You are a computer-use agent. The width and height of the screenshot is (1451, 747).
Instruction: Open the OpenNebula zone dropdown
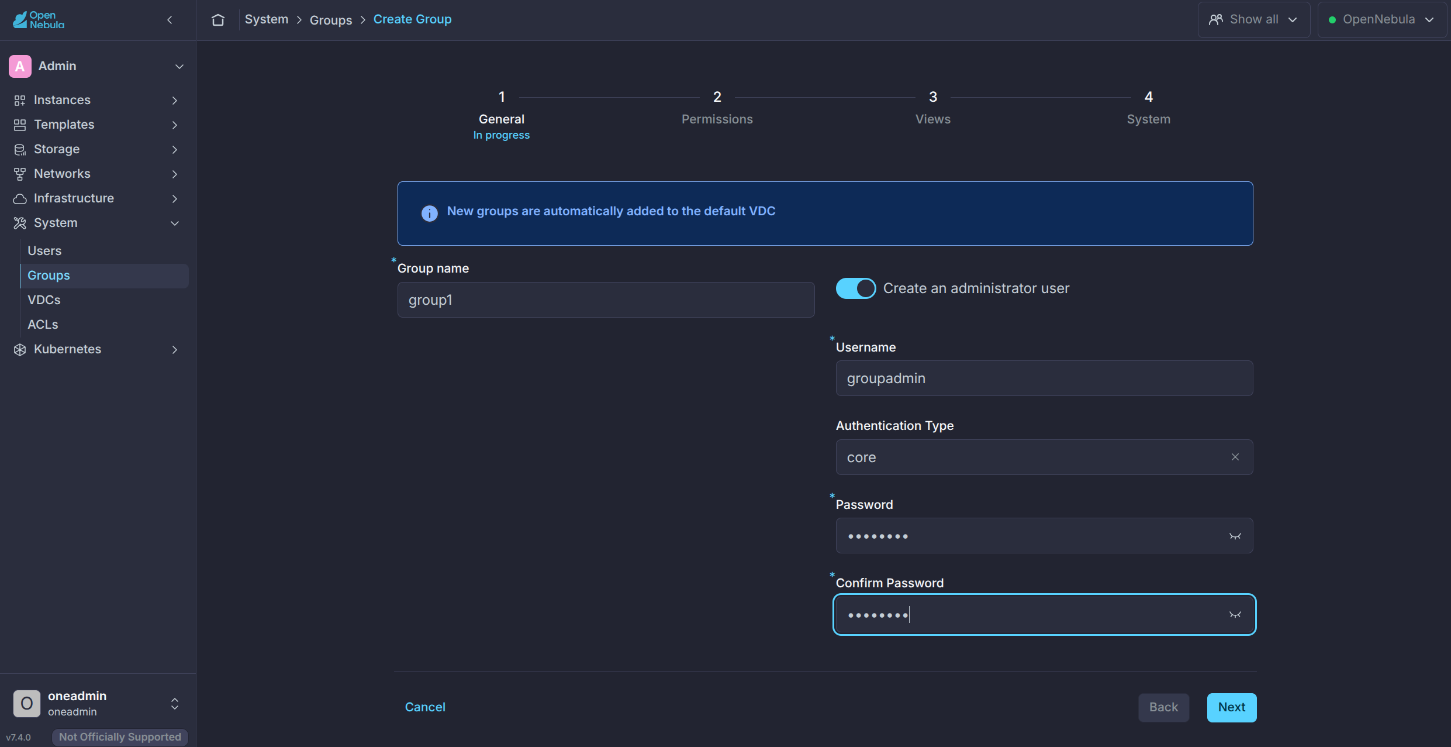pyautogui.click(x=1382, y=20)
